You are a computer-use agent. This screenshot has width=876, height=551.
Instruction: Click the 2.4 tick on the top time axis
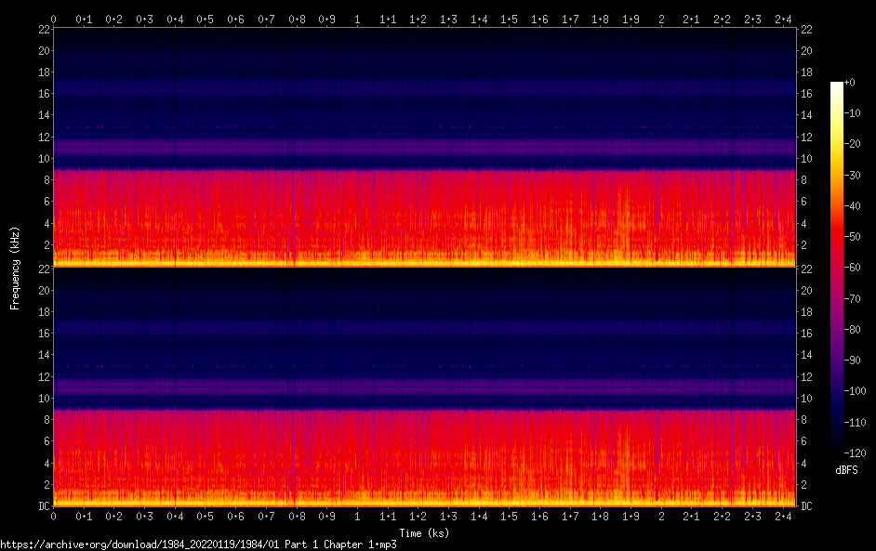point(783,19)
